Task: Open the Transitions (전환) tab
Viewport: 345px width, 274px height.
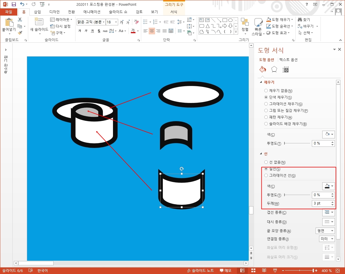Action: coord(71,12)
